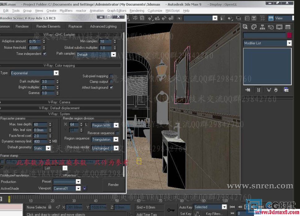Switch to the Render Elements tab
Viewport: 300px width, 216px height.
[x=49, y=26]
